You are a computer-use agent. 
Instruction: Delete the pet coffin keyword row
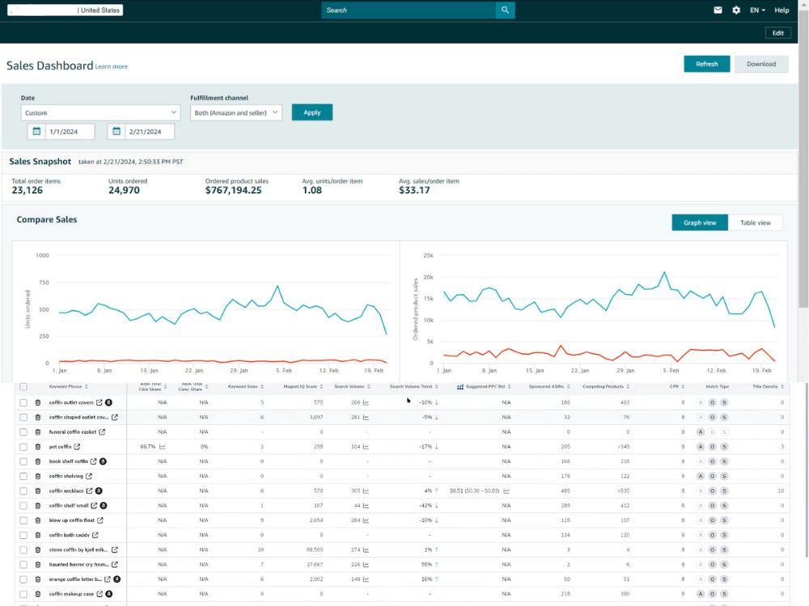click(38, 447)
